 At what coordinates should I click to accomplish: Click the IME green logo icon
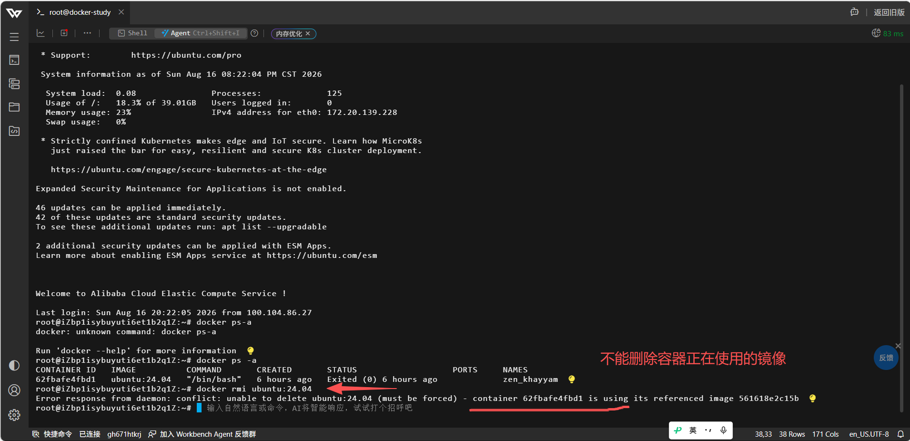tap(677, 430)
